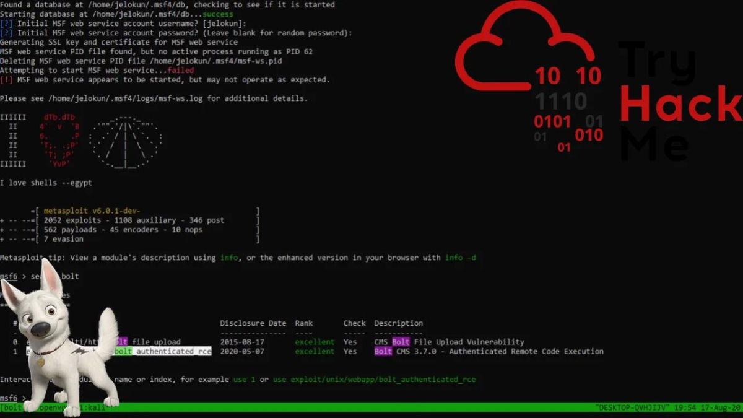Click "excellent" rank in the 2015-08-17 row
Viewport: 743px width, 418px height.
[315, 342]
